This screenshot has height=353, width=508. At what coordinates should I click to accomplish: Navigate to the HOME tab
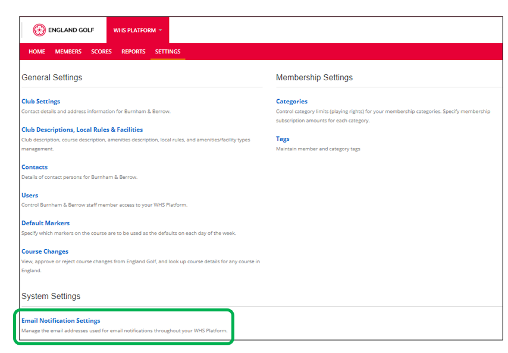tap(36, 52)
